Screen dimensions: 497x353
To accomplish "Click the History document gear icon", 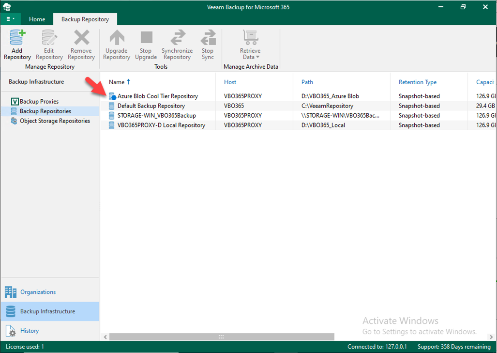I will [x=11, y=331].
